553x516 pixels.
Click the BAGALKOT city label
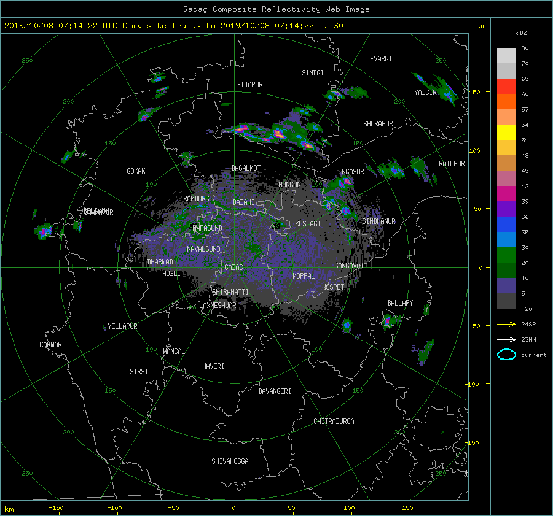[x=246, y=168]
